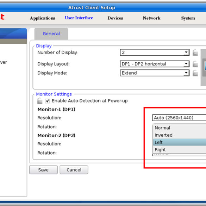Open Monitor-1 Resolution Auto (2560x1440) dropdown

(x=179, y=118)
